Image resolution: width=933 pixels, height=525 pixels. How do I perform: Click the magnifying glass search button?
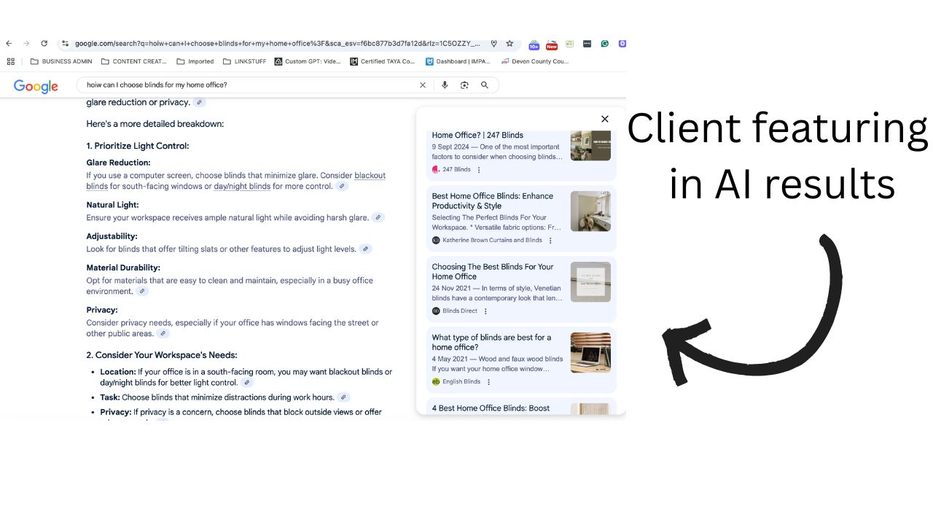click(x=485, y=85)
